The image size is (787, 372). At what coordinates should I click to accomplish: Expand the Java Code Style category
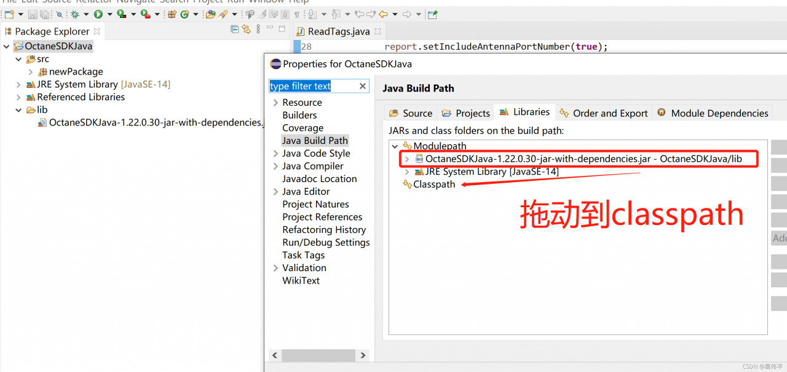pyautogui.click(x=275, y=154)
